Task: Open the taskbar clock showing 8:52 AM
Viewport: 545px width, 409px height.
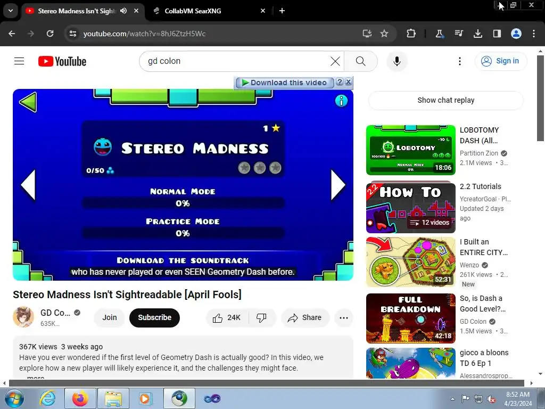Action: point(518,399)
